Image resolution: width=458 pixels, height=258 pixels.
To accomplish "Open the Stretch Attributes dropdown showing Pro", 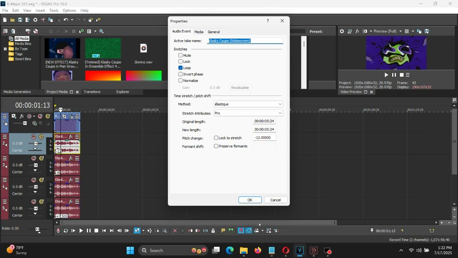I will click(248, 113).
